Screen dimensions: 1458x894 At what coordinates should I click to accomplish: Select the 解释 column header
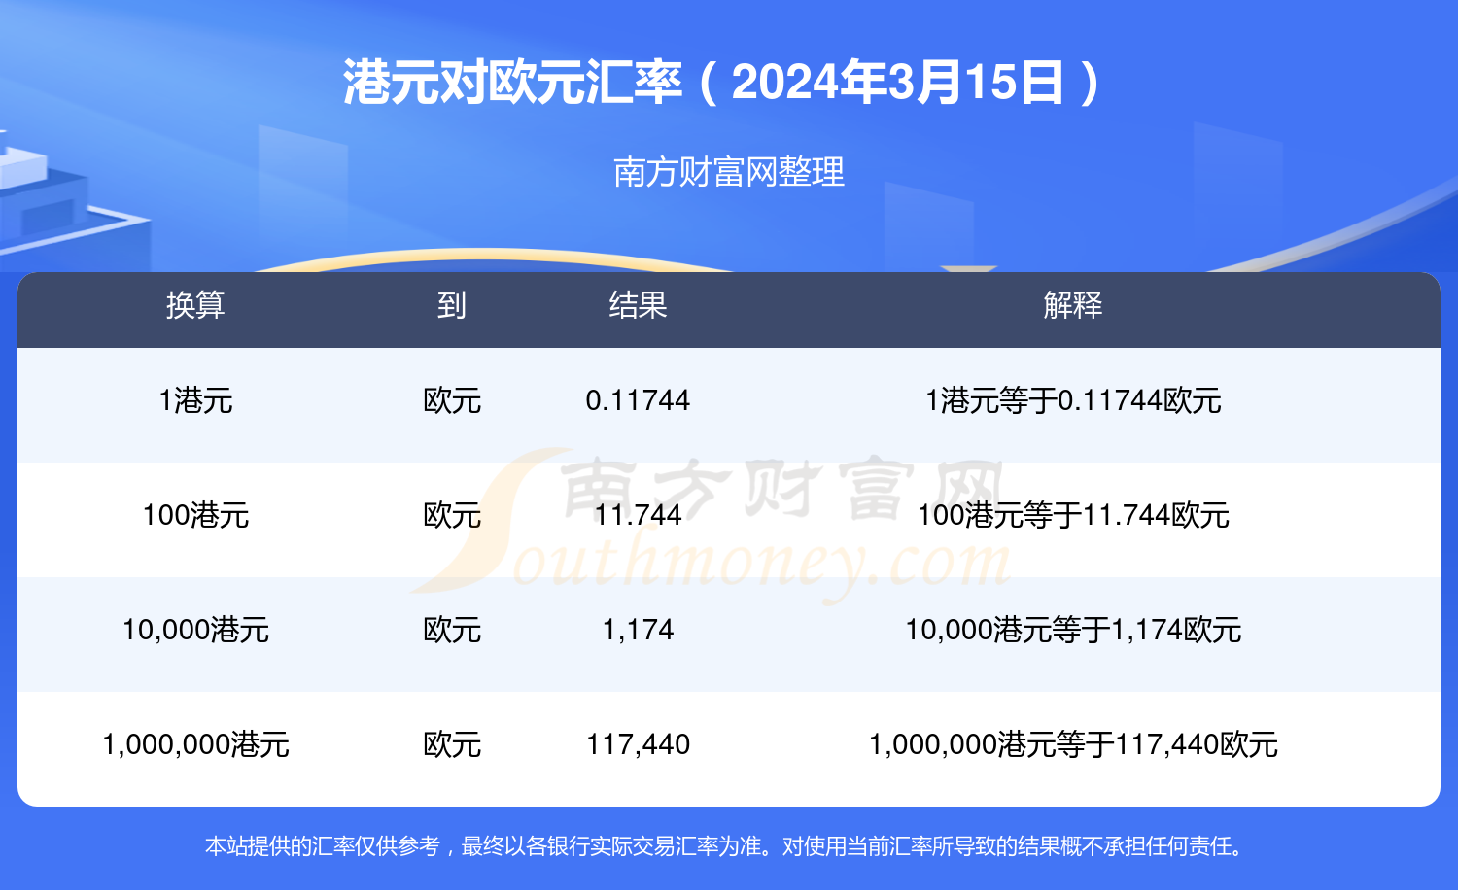click(x=1073, y=305)
